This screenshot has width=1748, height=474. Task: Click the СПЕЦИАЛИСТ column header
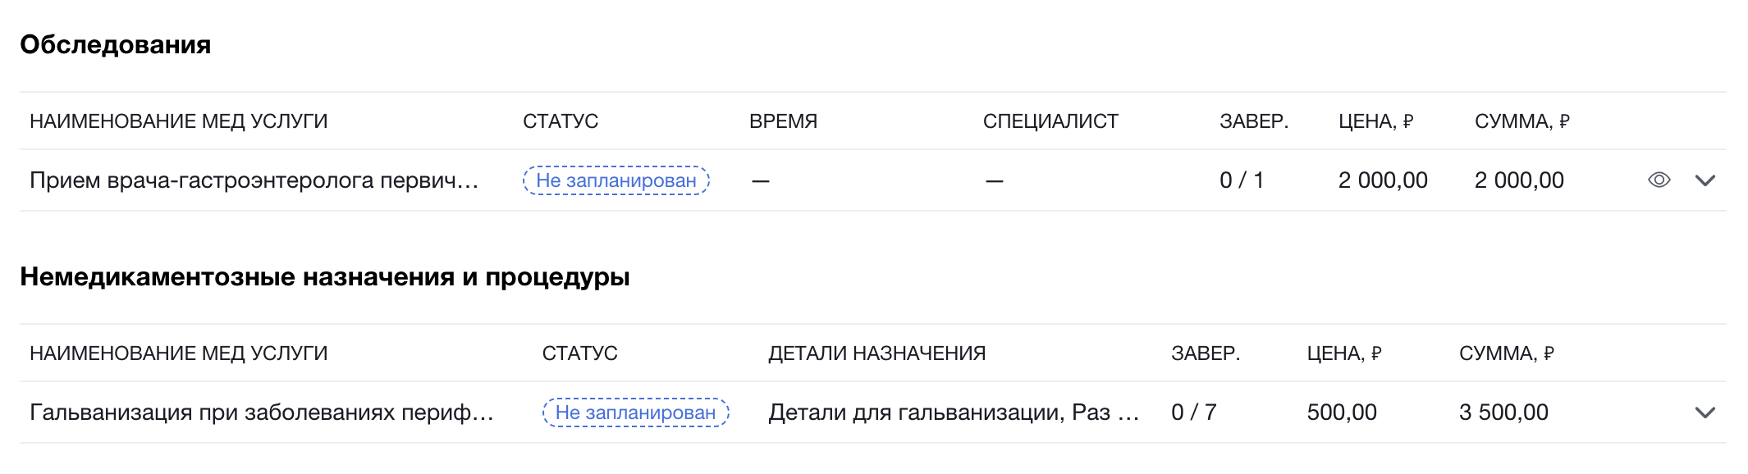click(x=1050, y=121)
